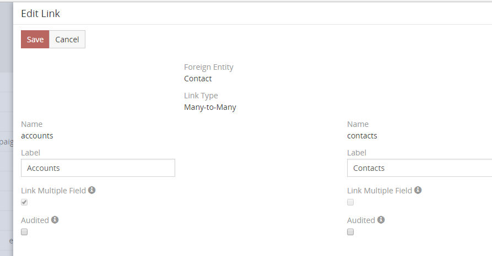Focus the Contacts label input field

[419, 168]
